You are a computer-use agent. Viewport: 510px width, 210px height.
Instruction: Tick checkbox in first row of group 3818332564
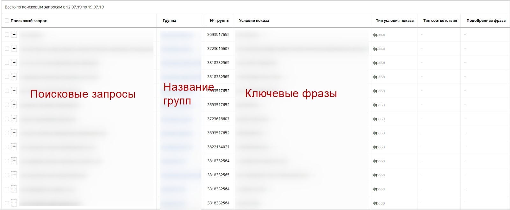(x=7, y=161)
